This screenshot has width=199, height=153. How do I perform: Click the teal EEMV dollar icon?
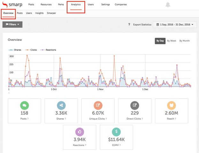coord(116,132)
